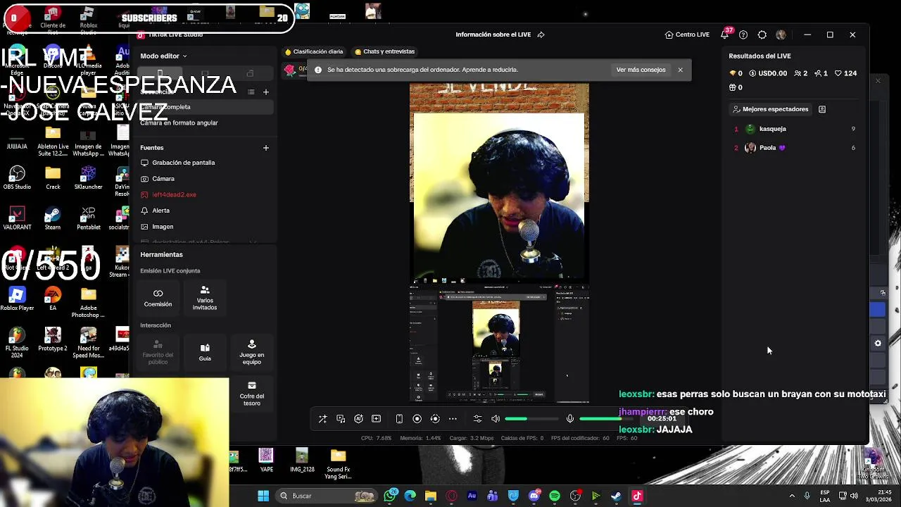Show hidden system tray icons chevron

point(792,496)
